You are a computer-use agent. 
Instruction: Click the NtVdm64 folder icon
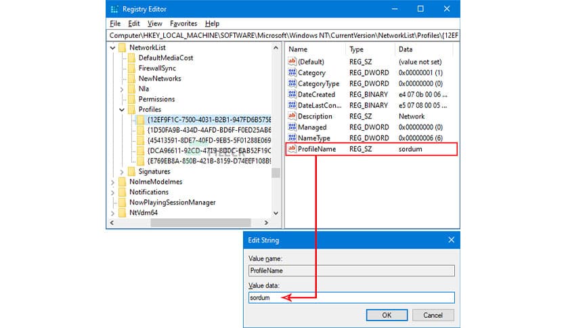click(x=123, y=212)
